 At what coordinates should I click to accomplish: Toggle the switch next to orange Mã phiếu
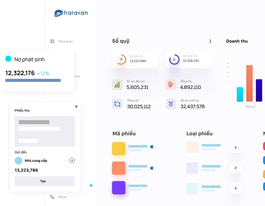click(x=153, y=168)
